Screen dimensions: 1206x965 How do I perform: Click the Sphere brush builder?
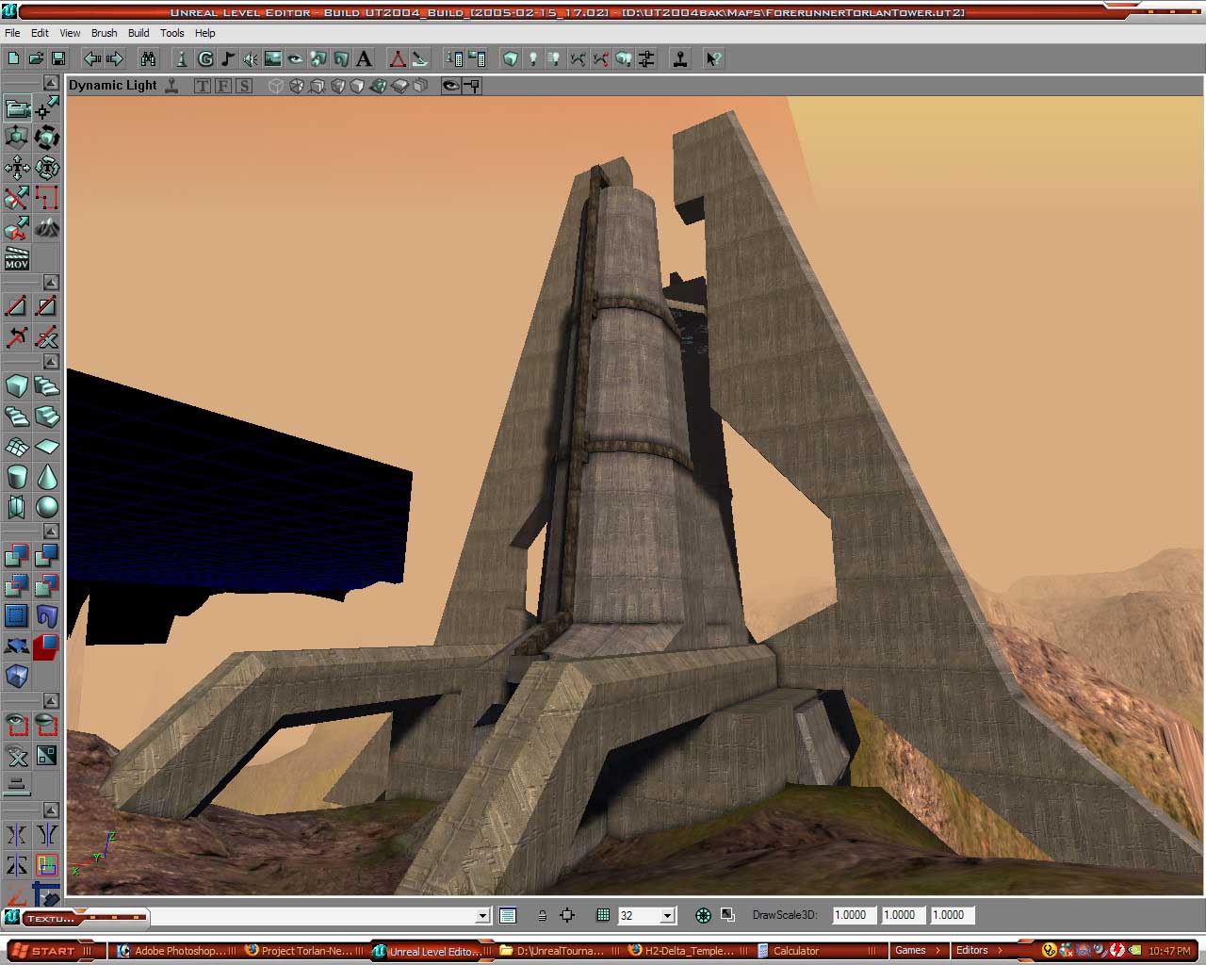[x=47, y=507]
